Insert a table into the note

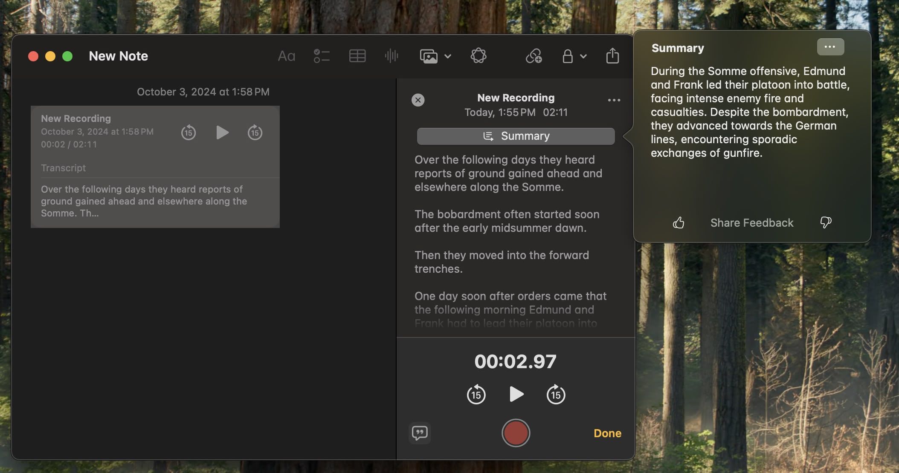pos(358,56)
